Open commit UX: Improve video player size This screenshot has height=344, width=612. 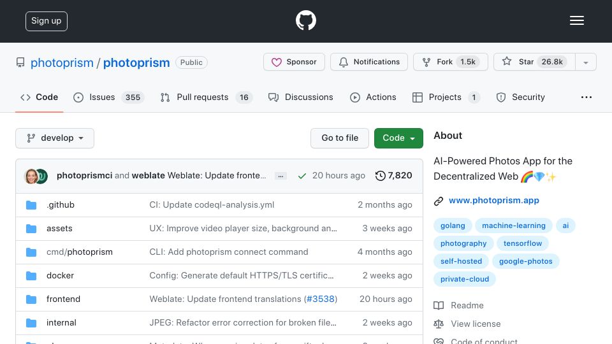click(x=243, y=229)
